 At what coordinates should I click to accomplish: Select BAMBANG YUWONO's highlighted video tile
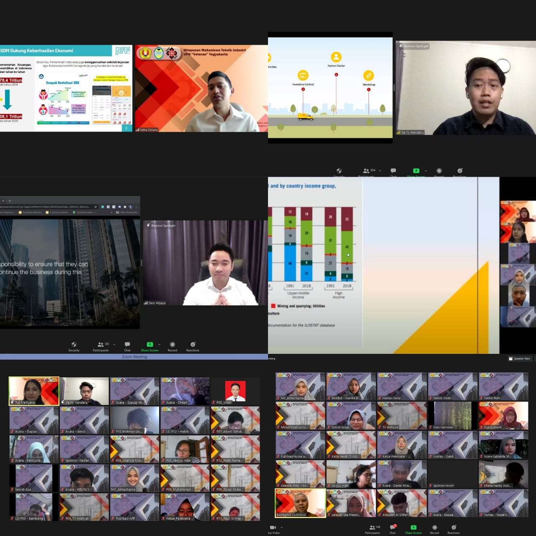(300, 502)
